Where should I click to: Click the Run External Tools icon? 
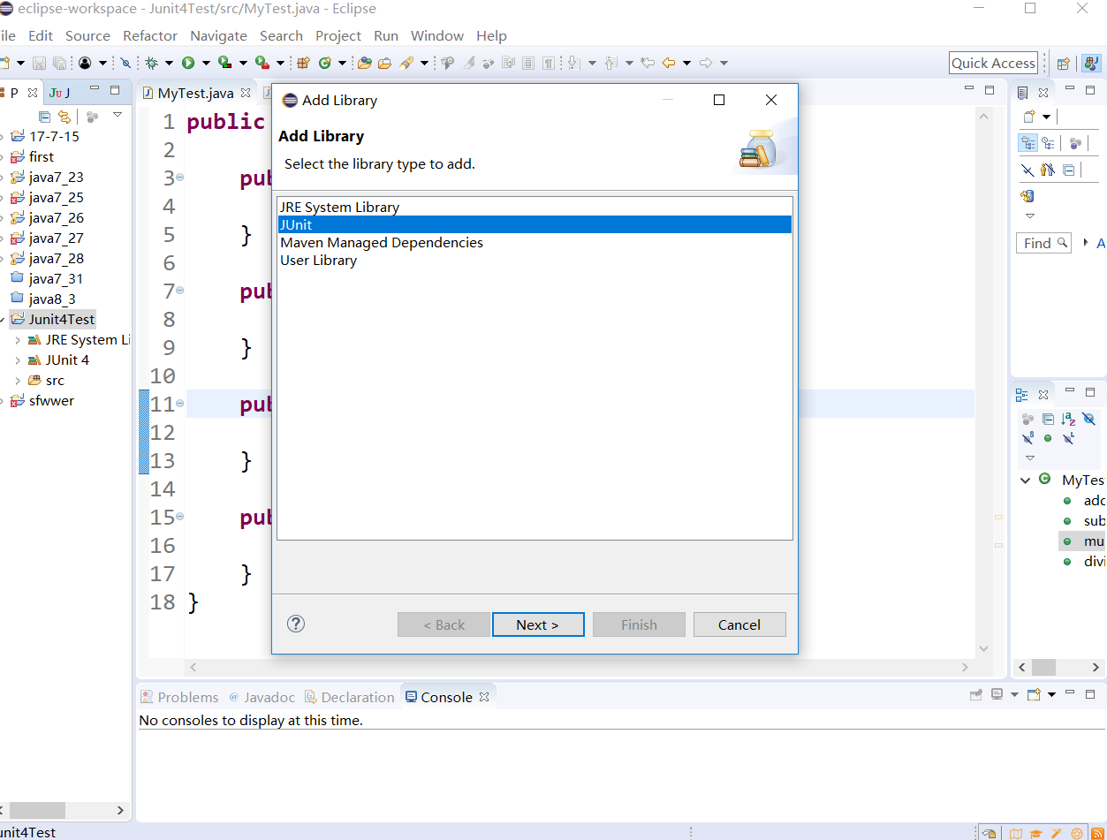[x=262, y=63]
